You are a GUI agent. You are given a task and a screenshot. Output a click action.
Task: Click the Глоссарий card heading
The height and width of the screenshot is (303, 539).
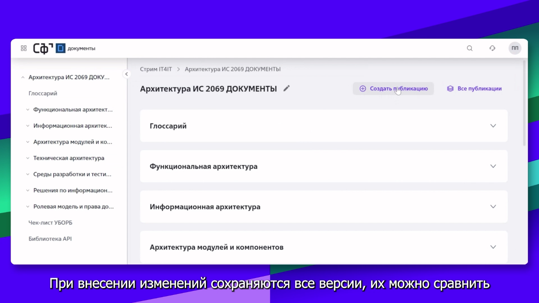click(168, 126)
